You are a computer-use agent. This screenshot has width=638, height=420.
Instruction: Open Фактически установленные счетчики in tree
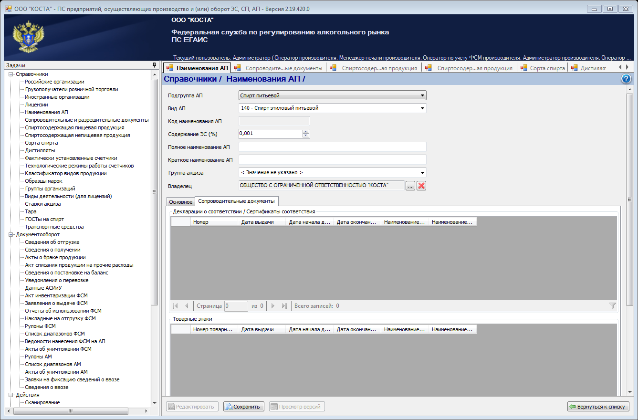(71, 158)
